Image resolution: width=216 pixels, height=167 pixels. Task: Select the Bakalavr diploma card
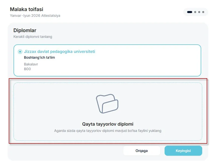click(107, 60)
